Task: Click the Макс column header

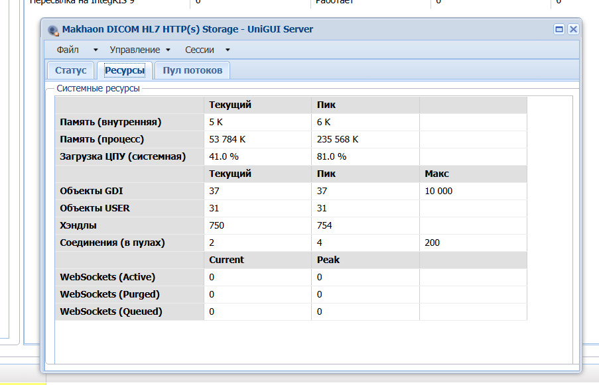Action: tap(436, 174)
